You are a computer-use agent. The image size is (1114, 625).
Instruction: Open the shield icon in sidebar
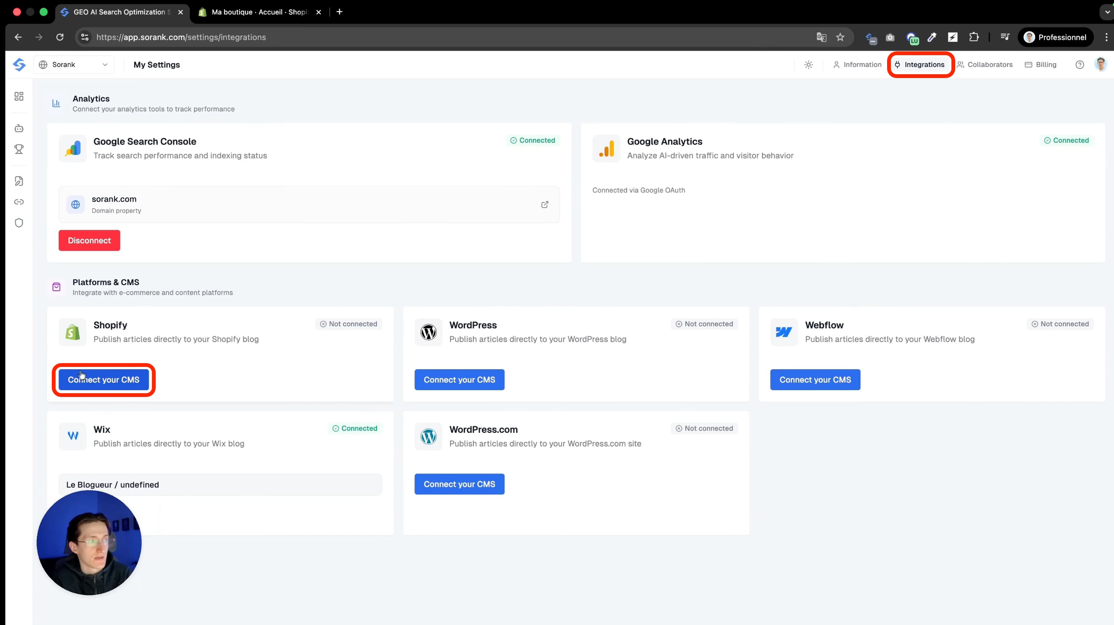tap(19, 223)
